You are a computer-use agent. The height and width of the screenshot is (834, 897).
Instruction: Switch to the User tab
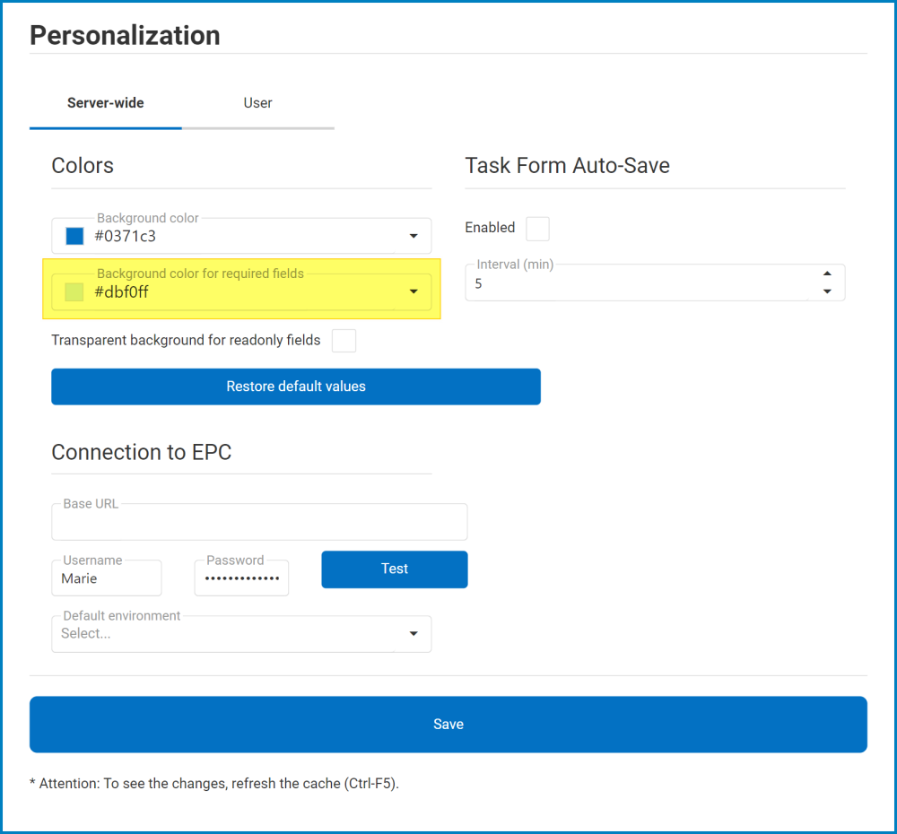[257, 102]
